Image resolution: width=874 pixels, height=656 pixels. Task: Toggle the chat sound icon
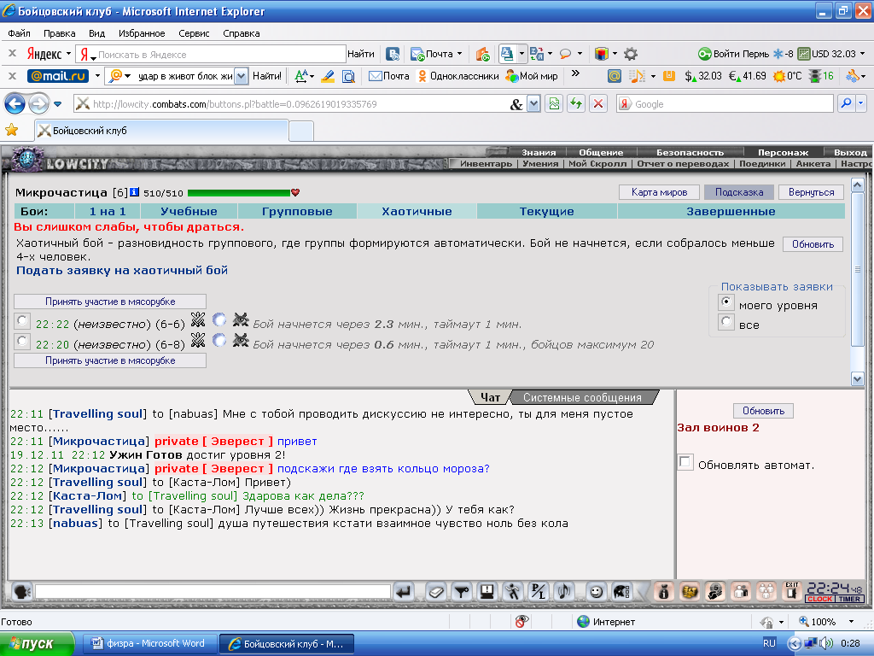click(564, 592)
